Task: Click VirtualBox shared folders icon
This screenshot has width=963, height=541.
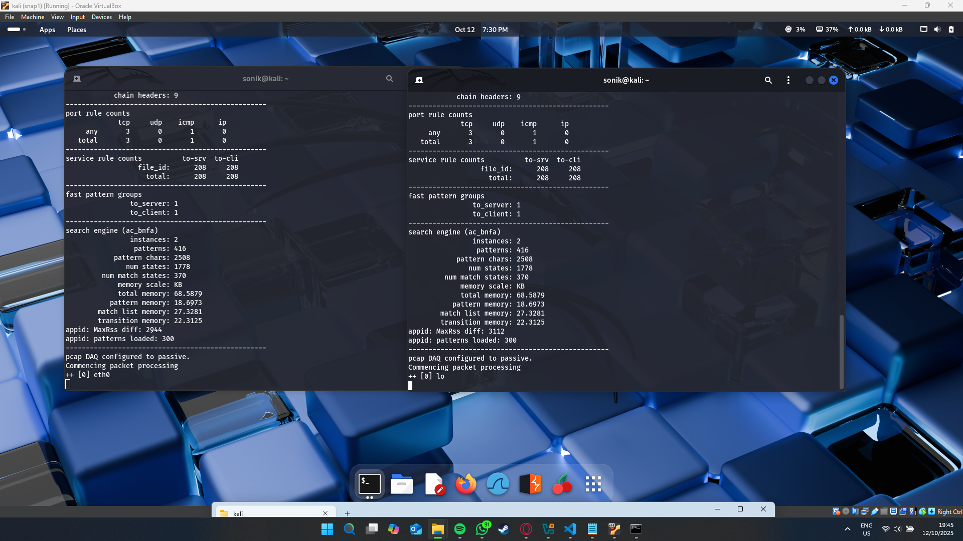Action: click(x=884, y=511)
